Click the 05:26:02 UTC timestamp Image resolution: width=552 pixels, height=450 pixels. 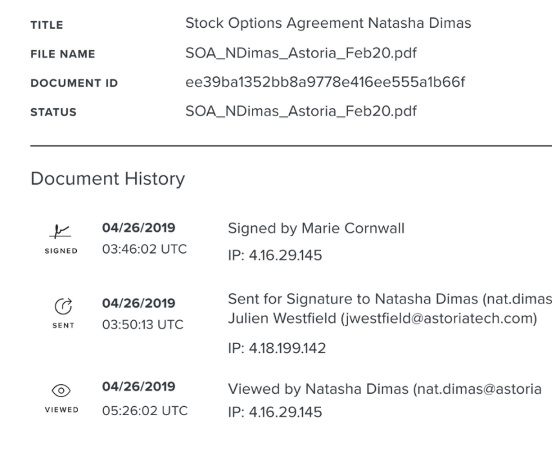[145, 409]
